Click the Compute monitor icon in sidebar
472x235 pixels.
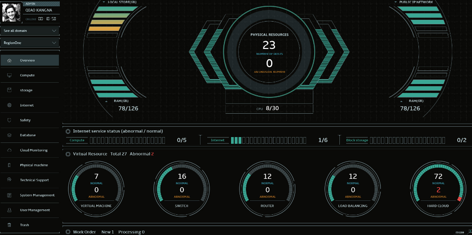tap(9, 75)
